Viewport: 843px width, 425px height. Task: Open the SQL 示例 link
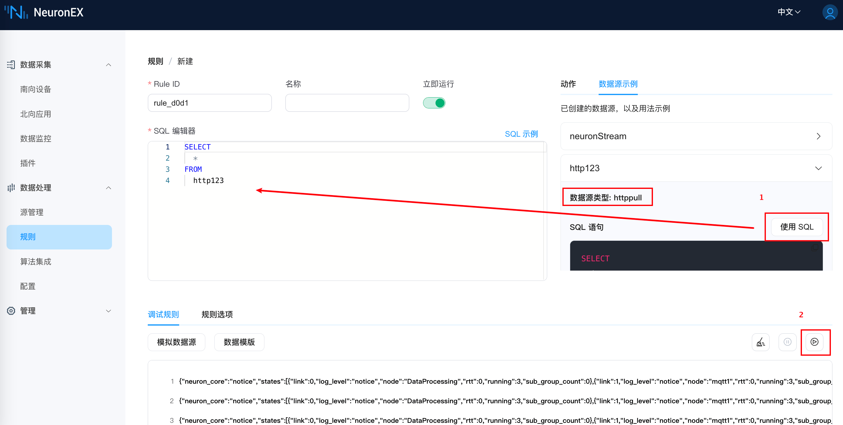point(521,134)
